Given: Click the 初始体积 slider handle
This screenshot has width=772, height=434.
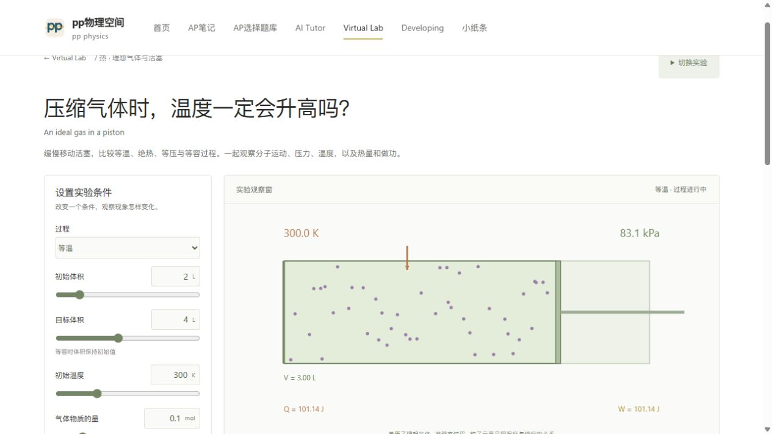Looking at the screenshot, I should pos(79,295).
